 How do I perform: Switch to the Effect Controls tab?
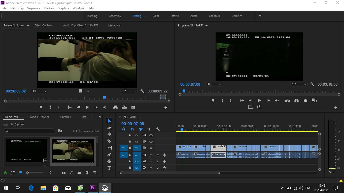[x=44, y=25]
